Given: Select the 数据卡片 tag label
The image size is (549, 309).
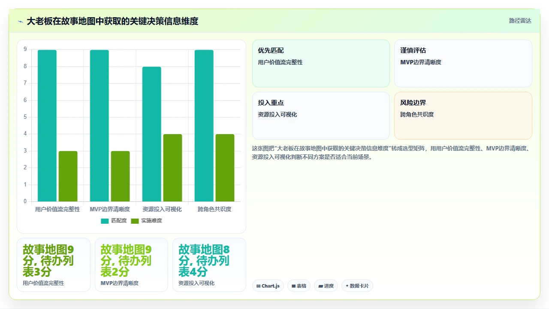Looking at the screenshot, I should 359,286.
